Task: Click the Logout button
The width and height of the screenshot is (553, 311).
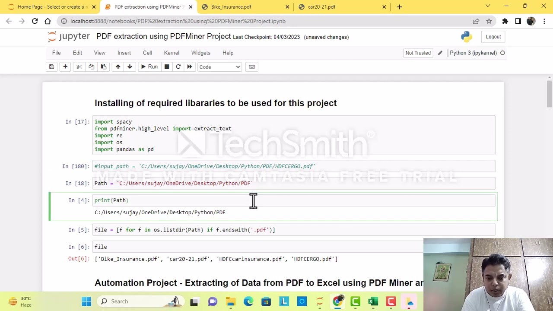Action: tap(493, 37)
